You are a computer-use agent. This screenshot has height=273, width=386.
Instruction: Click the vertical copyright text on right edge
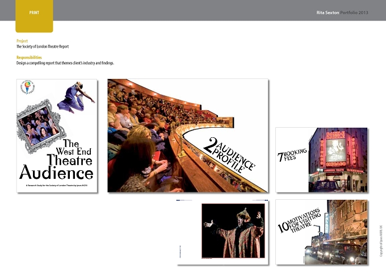click(381, 241)
